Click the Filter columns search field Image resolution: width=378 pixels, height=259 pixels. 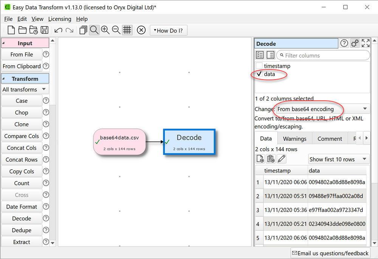(x=325, y=55)
